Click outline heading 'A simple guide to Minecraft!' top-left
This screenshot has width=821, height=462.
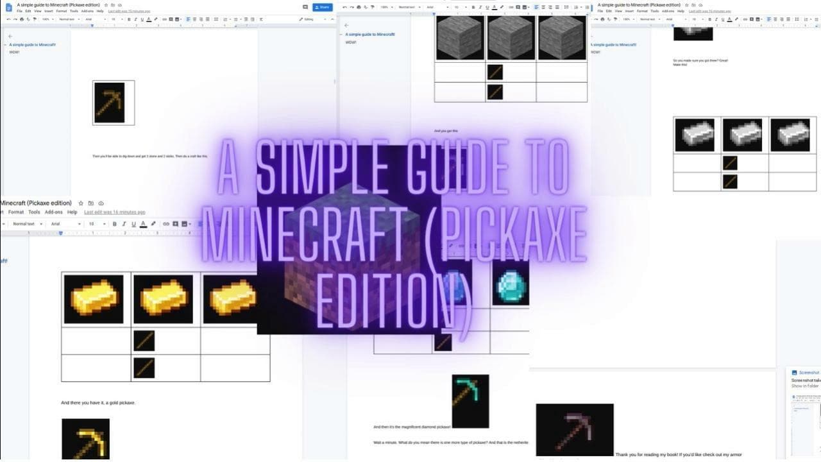tap(32, 45)
